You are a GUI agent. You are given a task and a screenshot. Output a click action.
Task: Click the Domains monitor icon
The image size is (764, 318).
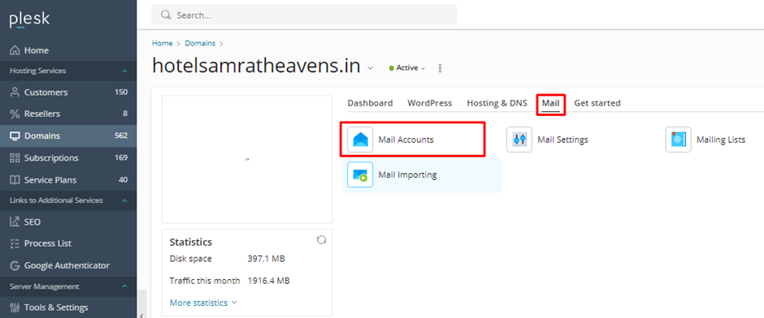click(15, 135)
